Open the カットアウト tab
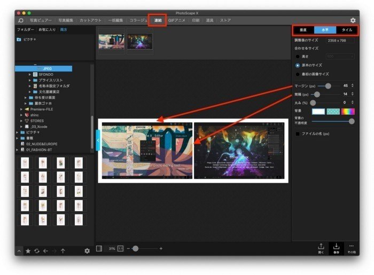Image resolution: width=374 pixels, height=275 pixels. (90, 20)
